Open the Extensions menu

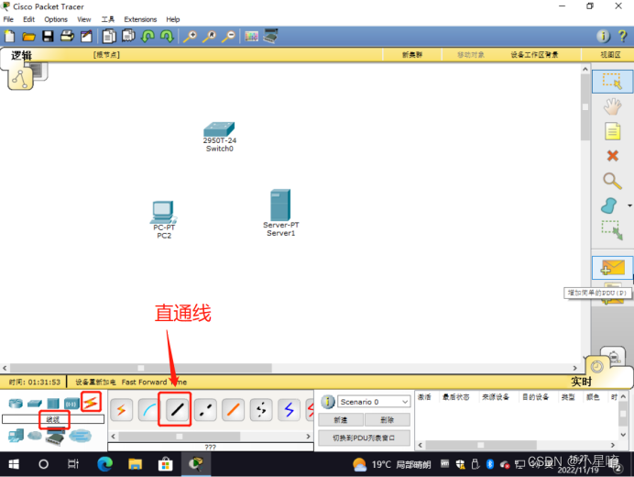coord(140,19)
